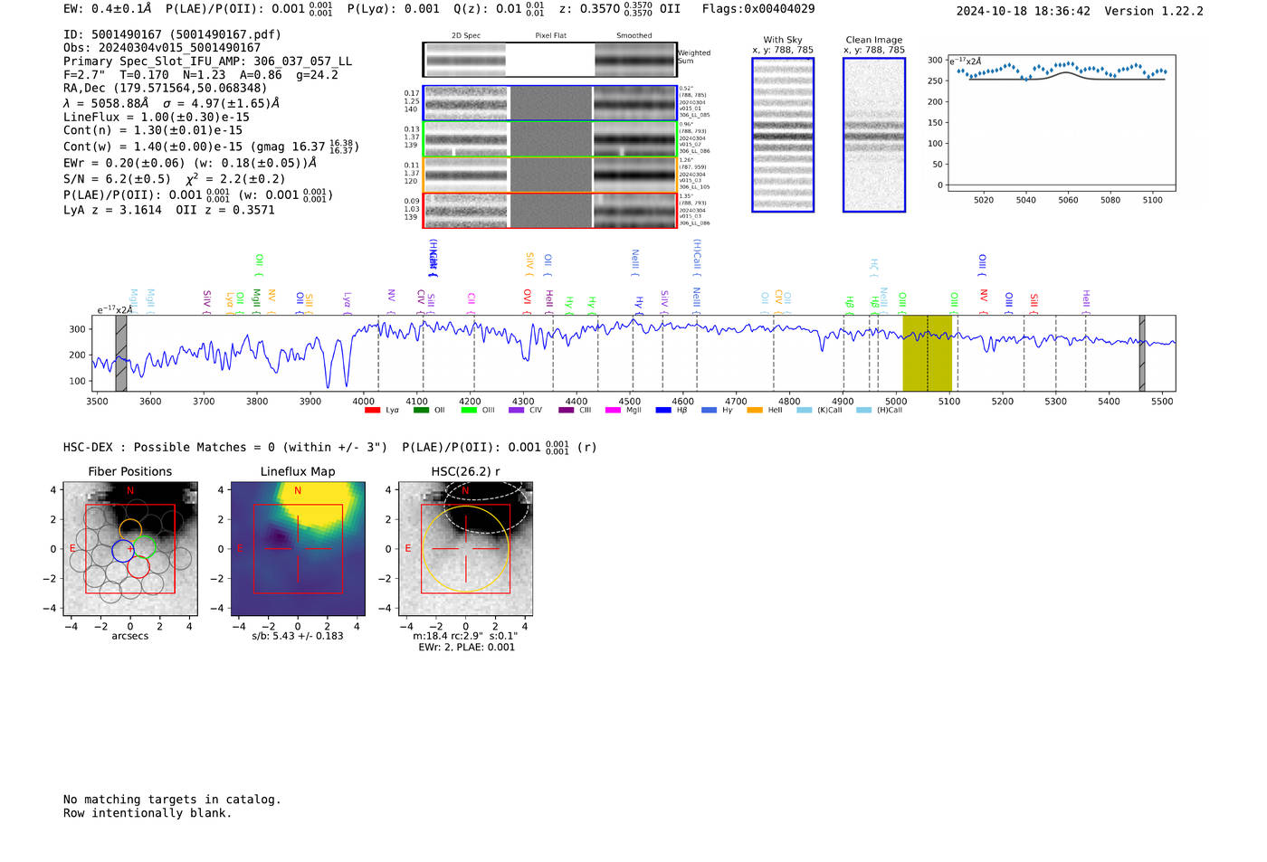Open the Lineflux Map panel
The width and height of the screenshot is (1267, 862).
298,549
